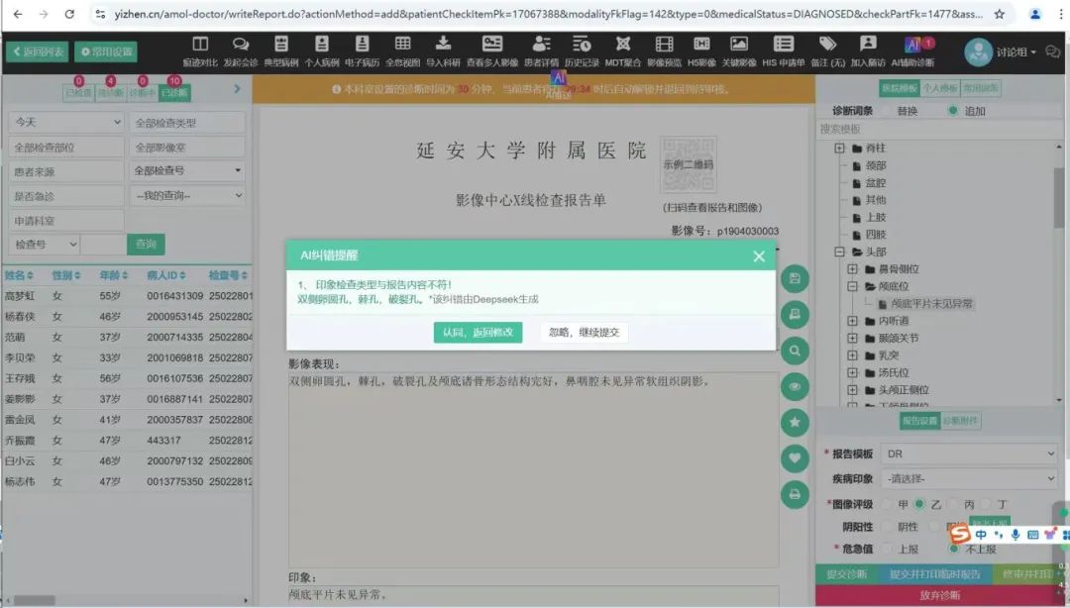Click the round heart button
Screen dimensions: 1070x608
[x=795, y=458]
